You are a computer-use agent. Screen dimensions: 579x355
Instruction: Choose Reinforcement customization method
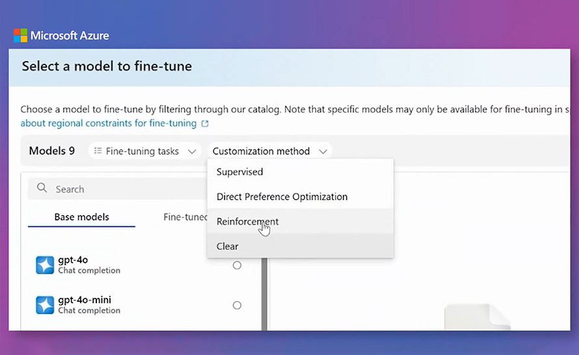click(300, 222)
